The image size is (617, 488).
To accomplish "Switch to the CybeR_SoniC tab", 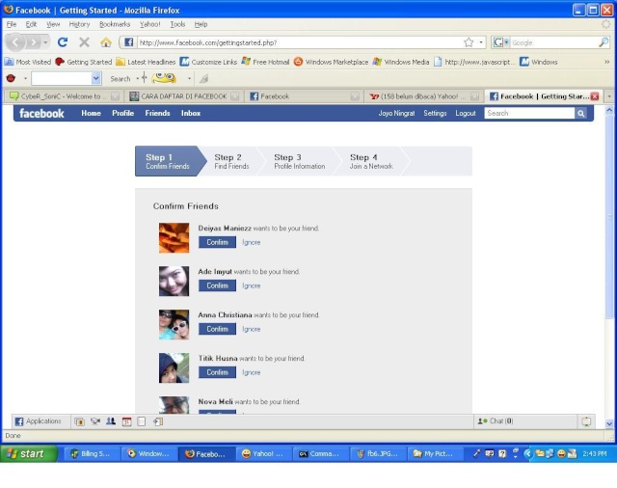I will (63, 96).
